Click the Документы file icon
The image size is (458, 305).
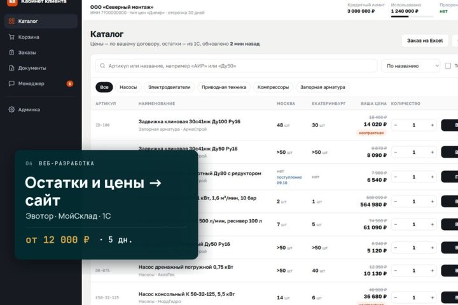pos(11,68)
